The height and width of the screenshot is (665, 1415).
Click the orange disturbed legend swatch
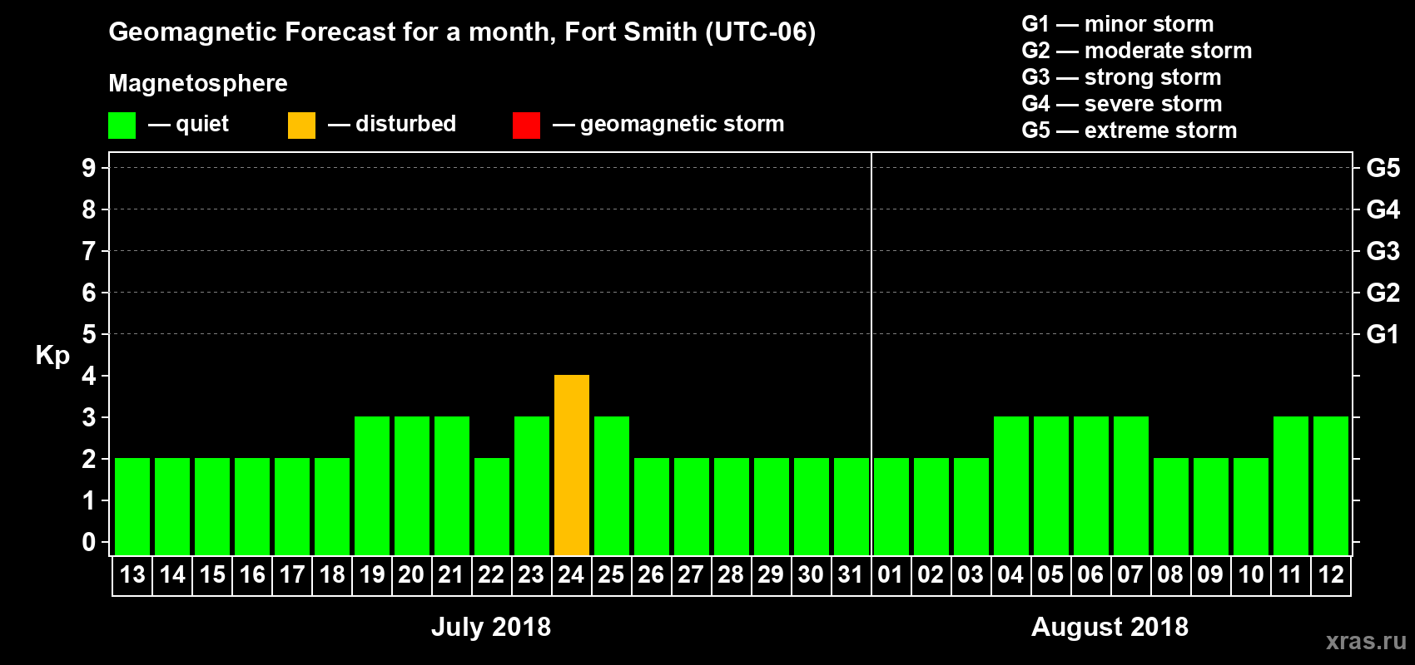click(301, 126)
